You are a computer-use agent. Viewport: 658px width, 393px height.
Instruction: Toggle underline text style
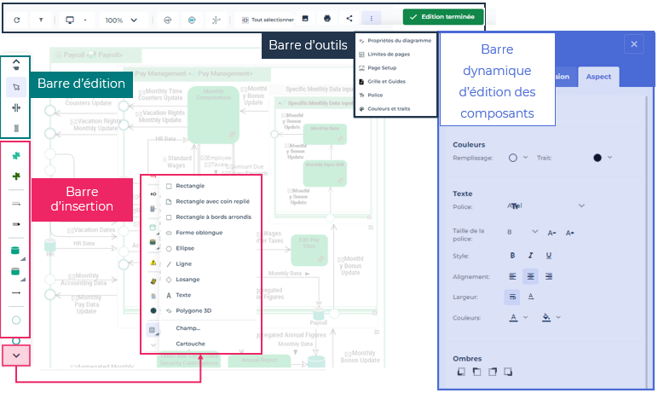(548, 255)
